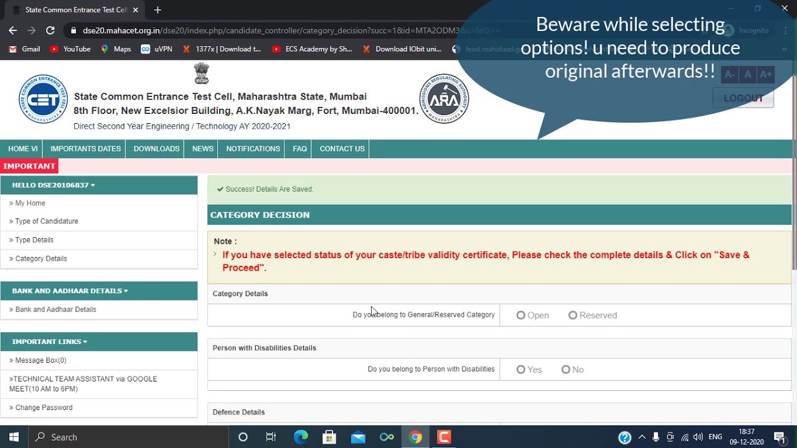Open the FAQ menu item
The image size is (797, 448).
point(299,149)
